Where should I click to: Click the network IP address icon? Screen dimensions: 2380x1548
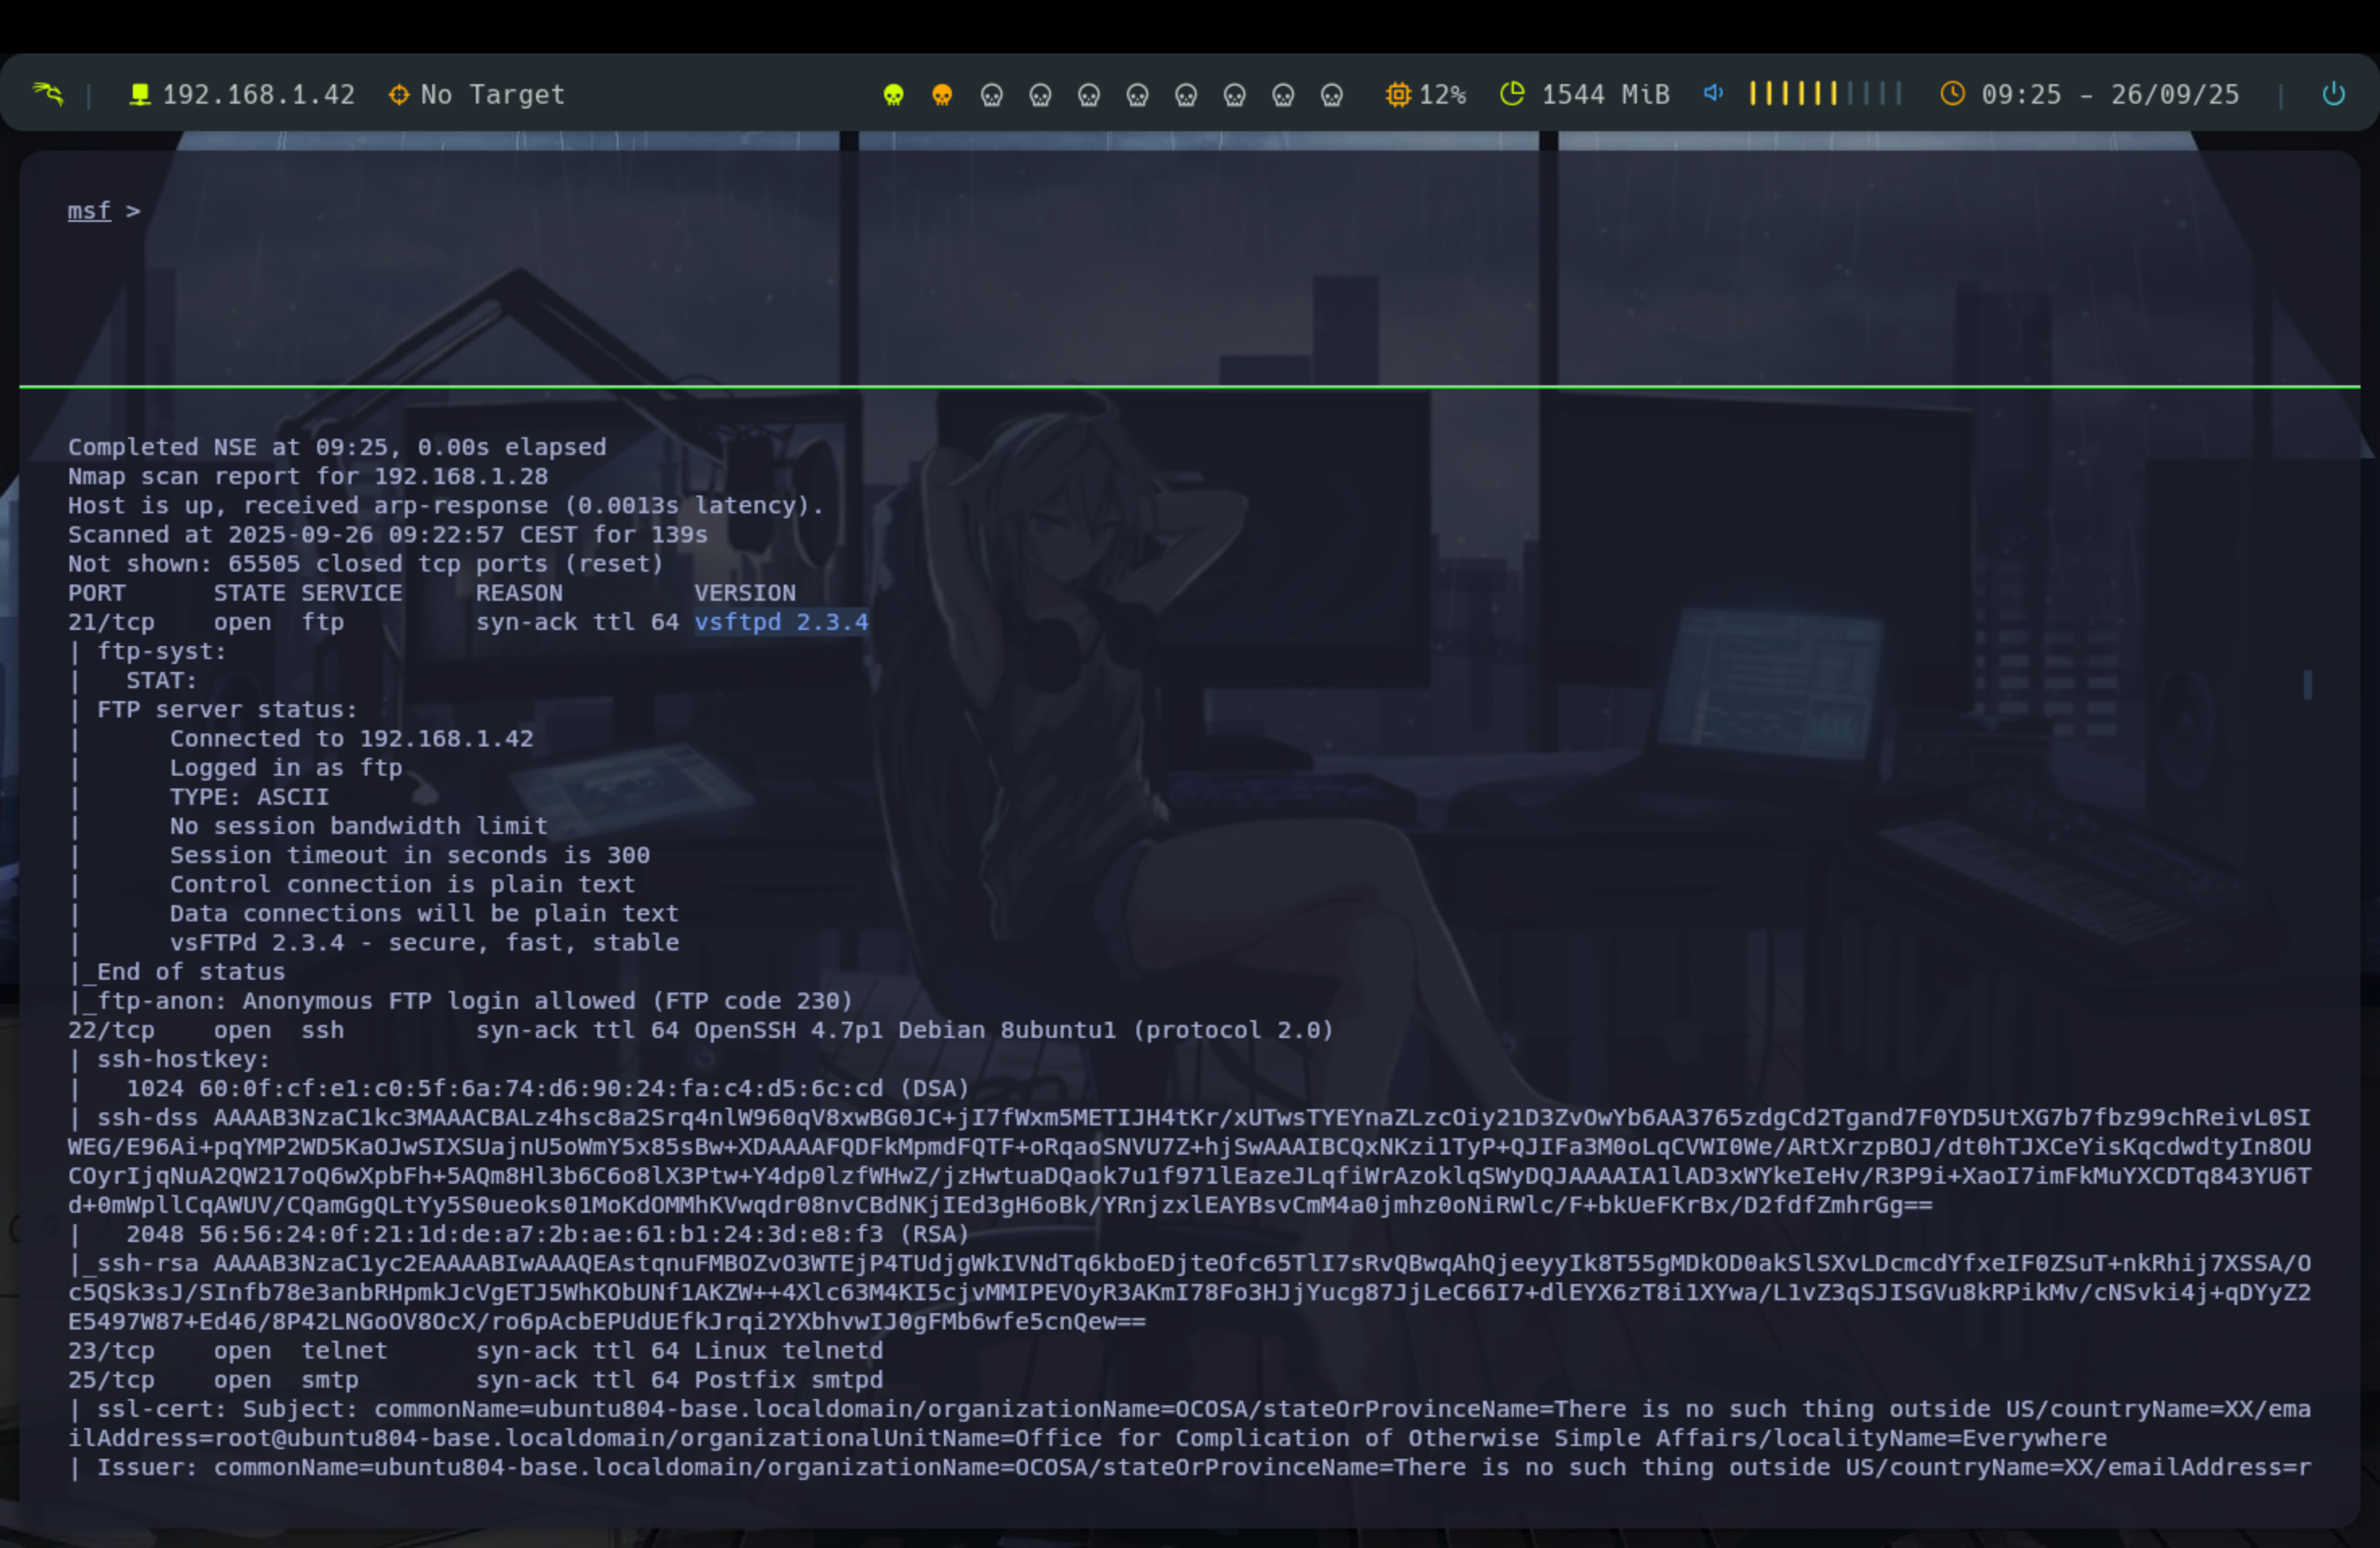[x=140, y=94]
